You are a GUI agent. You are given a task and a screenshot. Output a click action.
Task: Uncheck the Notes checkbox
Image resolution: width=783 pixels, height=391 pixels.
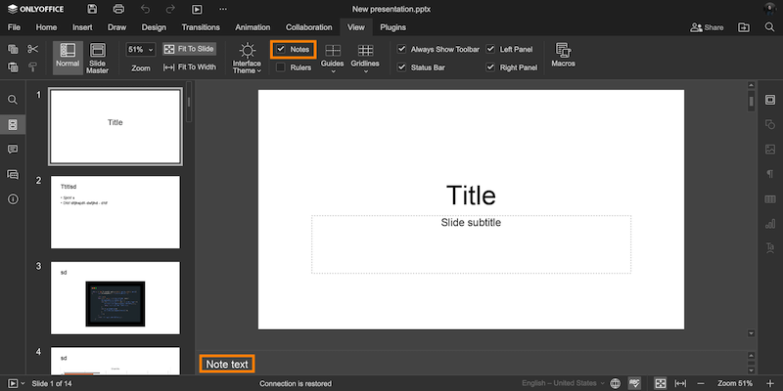coord(281,49)
